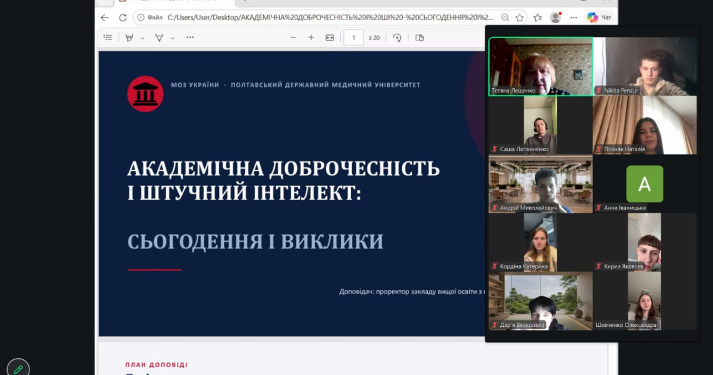Zoom in the PDF with plus
Image resolution: width=713 pixels, height=375 pixels.
pos(311,37)
